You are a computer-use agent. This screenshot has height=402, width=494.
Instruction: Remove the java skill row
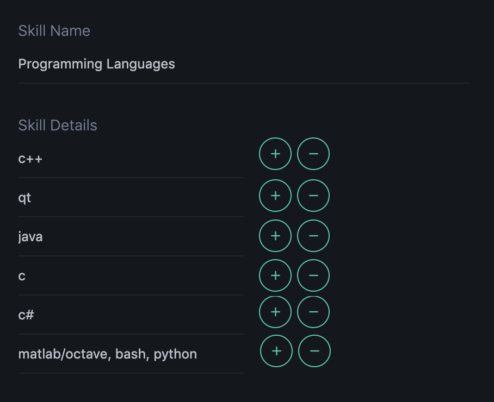point(313,236)
